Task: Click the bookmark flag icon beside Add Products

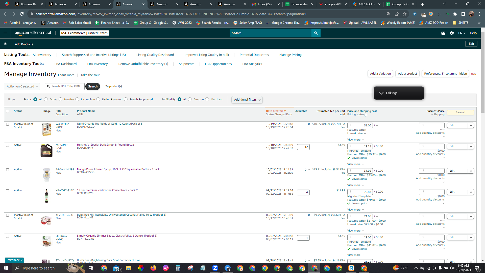Action: click(x=6, y=44)
